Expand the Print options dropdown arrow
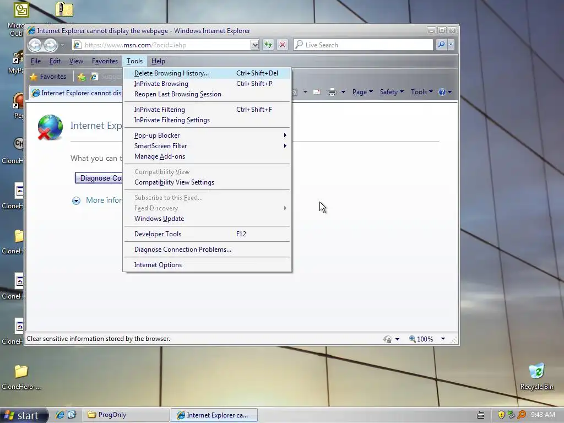The height and width of the screenshot is (423, 564). [343, 92]
